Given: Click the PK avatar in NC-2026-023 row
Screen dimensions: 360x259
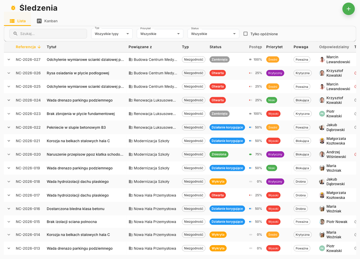Looking at the screenshot, I should [322, 114].
